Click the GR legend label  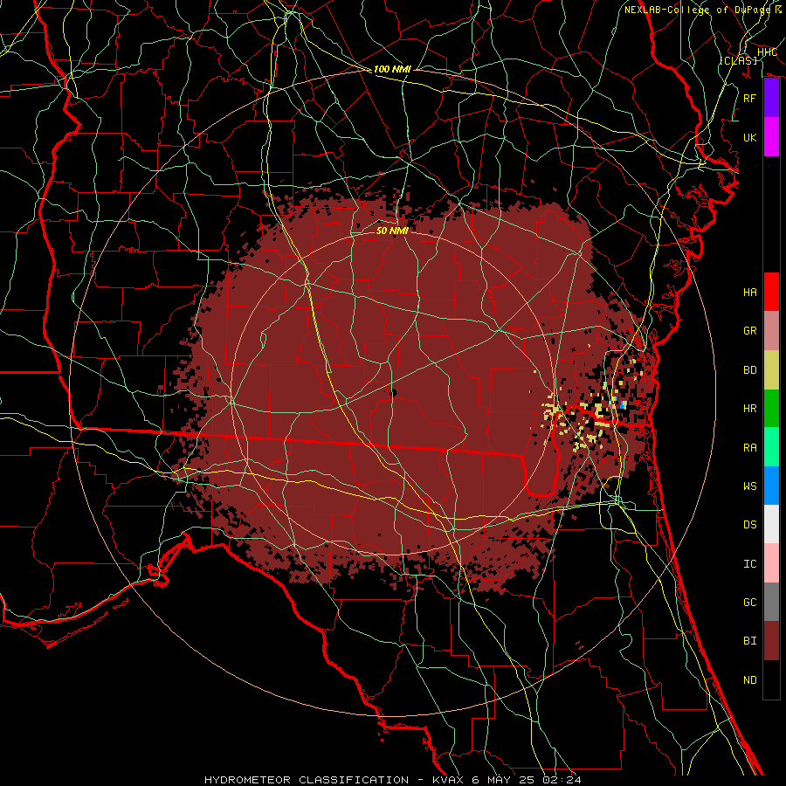[750, 331]
